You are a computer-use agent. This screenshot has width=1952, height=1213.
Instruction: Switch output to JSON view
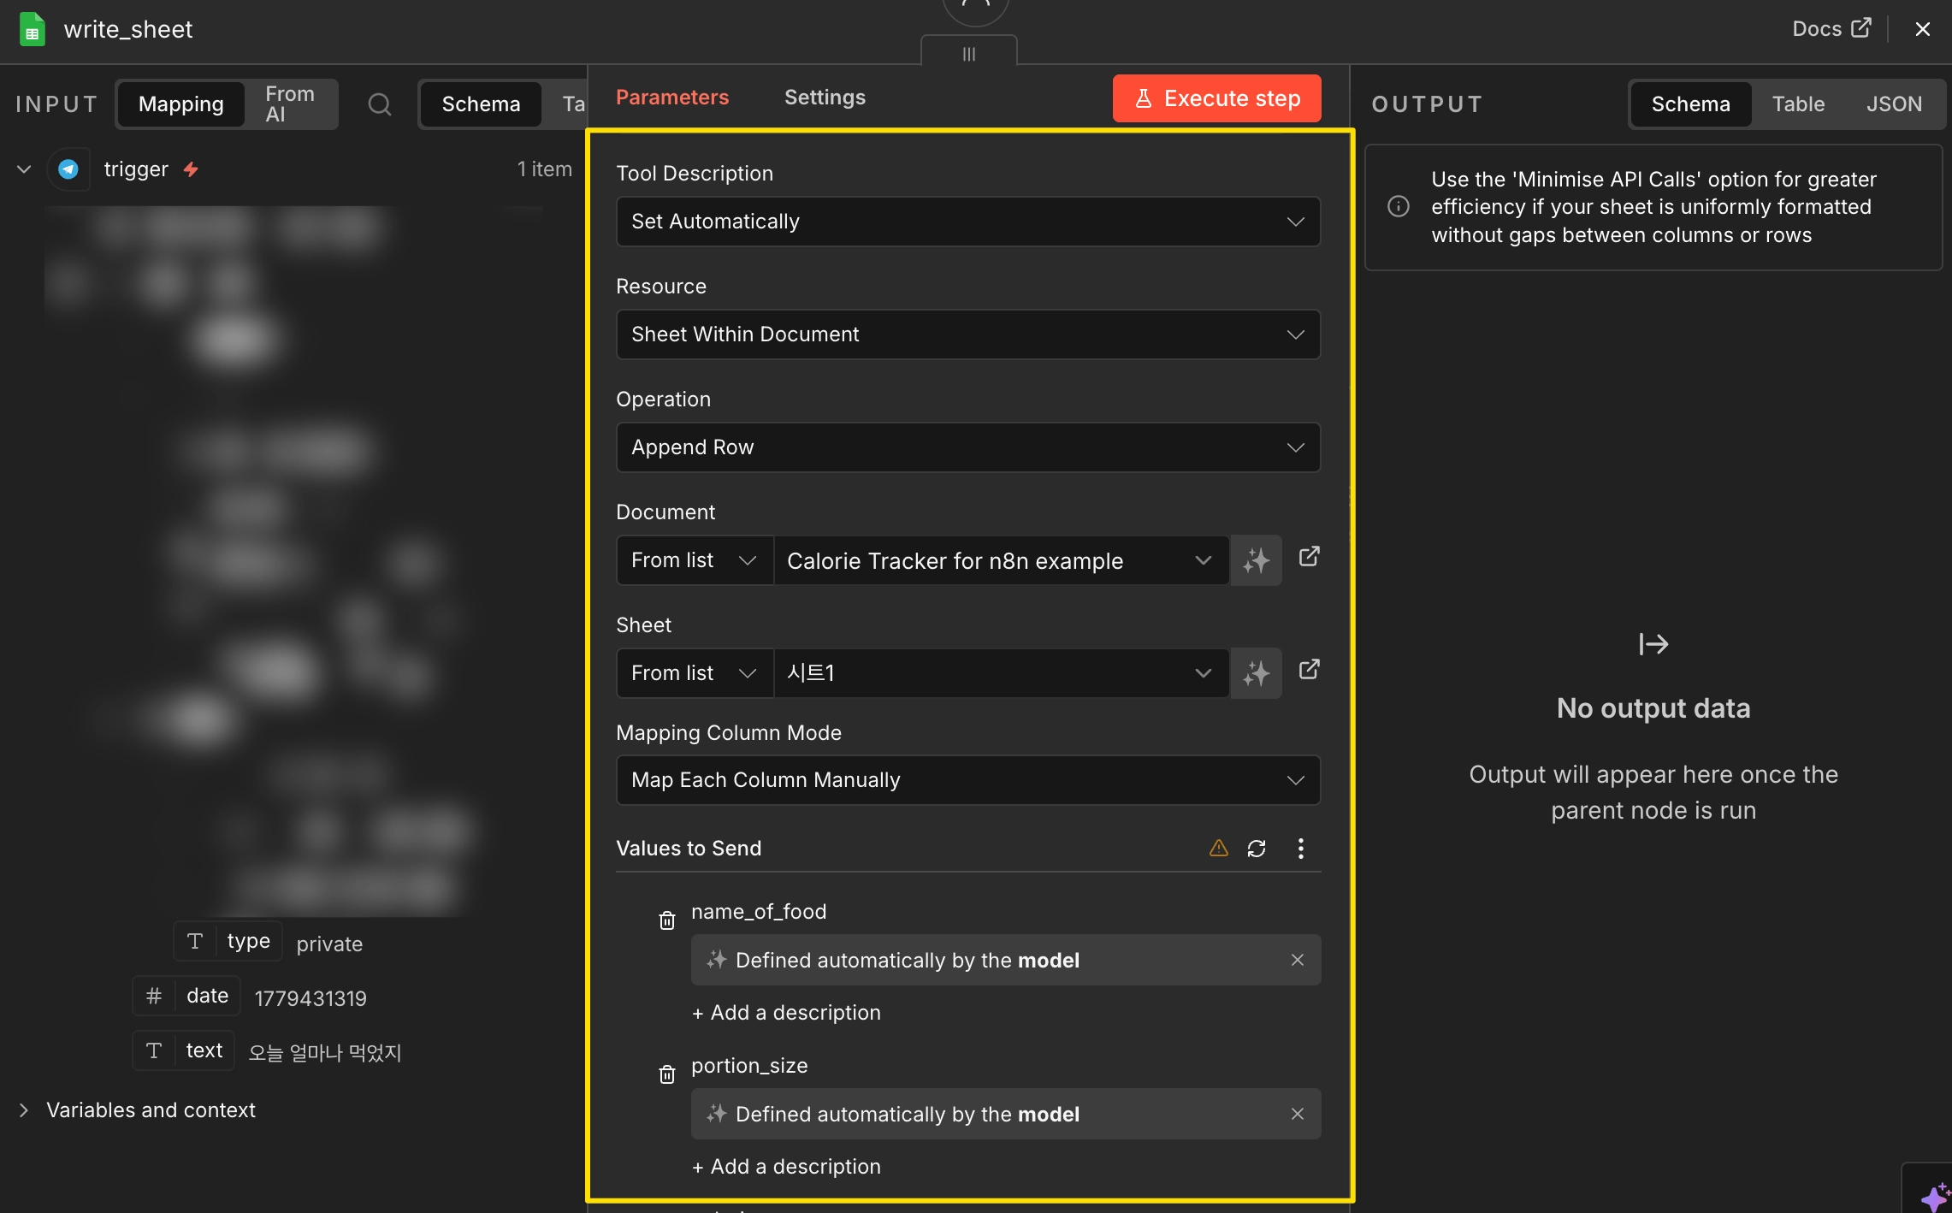[x=1894, y=104]
